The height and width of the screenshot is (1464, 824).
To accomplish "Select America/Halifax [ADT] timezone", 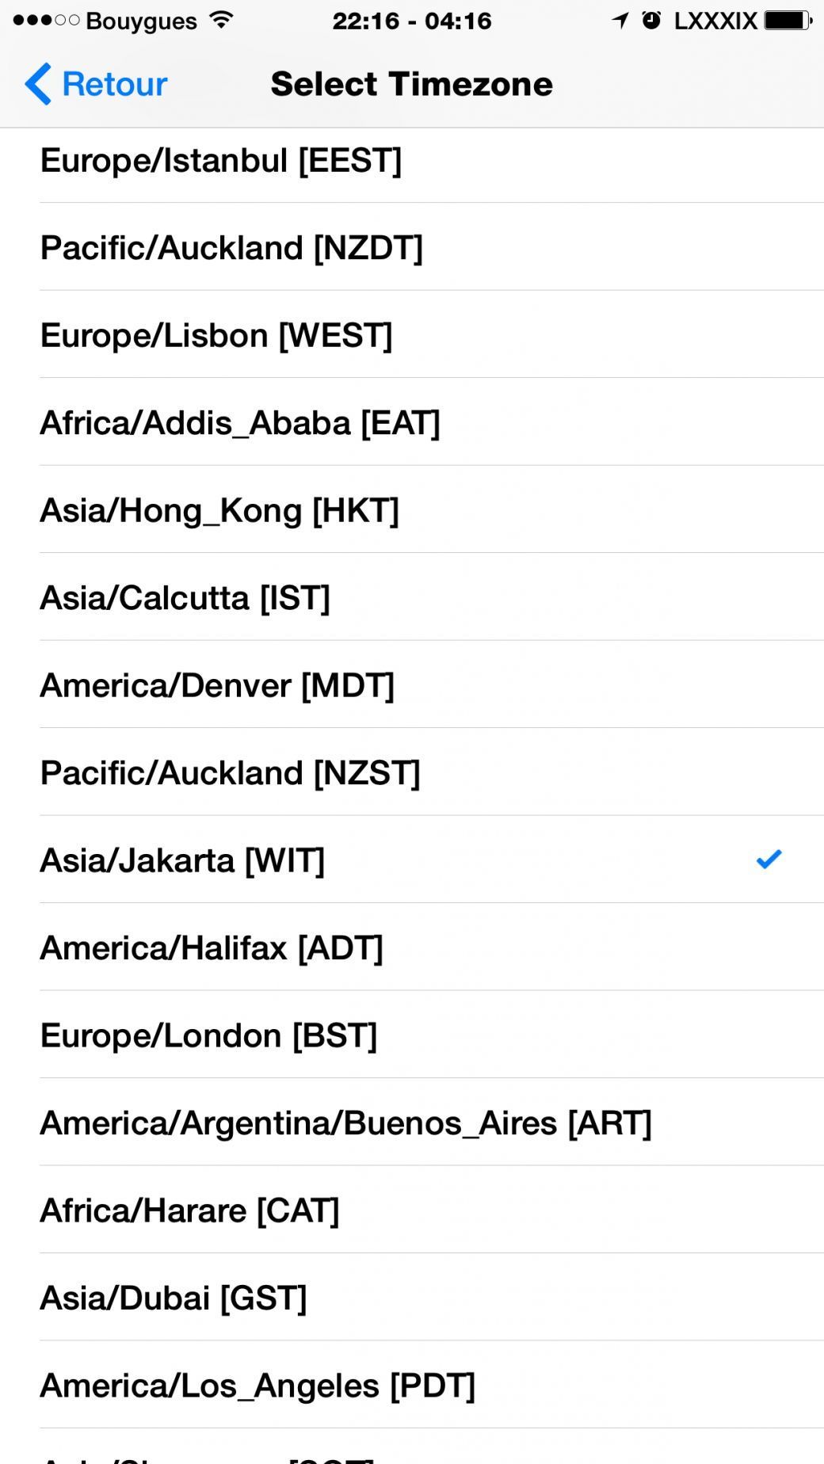I will tap(212, 947).
